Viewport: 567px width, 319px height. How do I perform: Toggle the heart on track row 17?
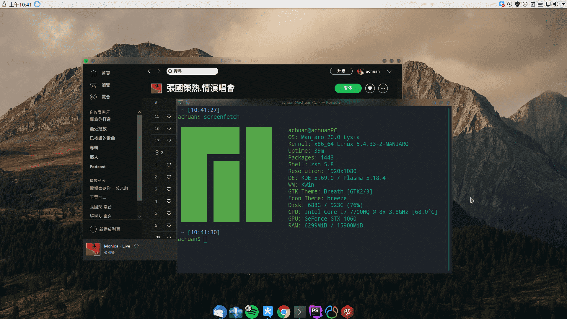click(169, 141)
